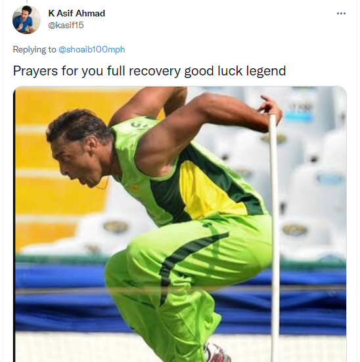
Task: Click K Asif Ahmad's profile avatar
Action: pos(26,20)
